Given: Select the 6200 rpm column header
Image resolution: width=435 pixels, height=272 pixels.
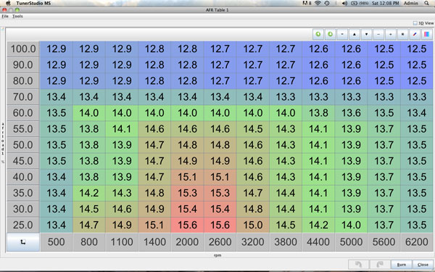Looking at the screenshot, I should [416, 242].
